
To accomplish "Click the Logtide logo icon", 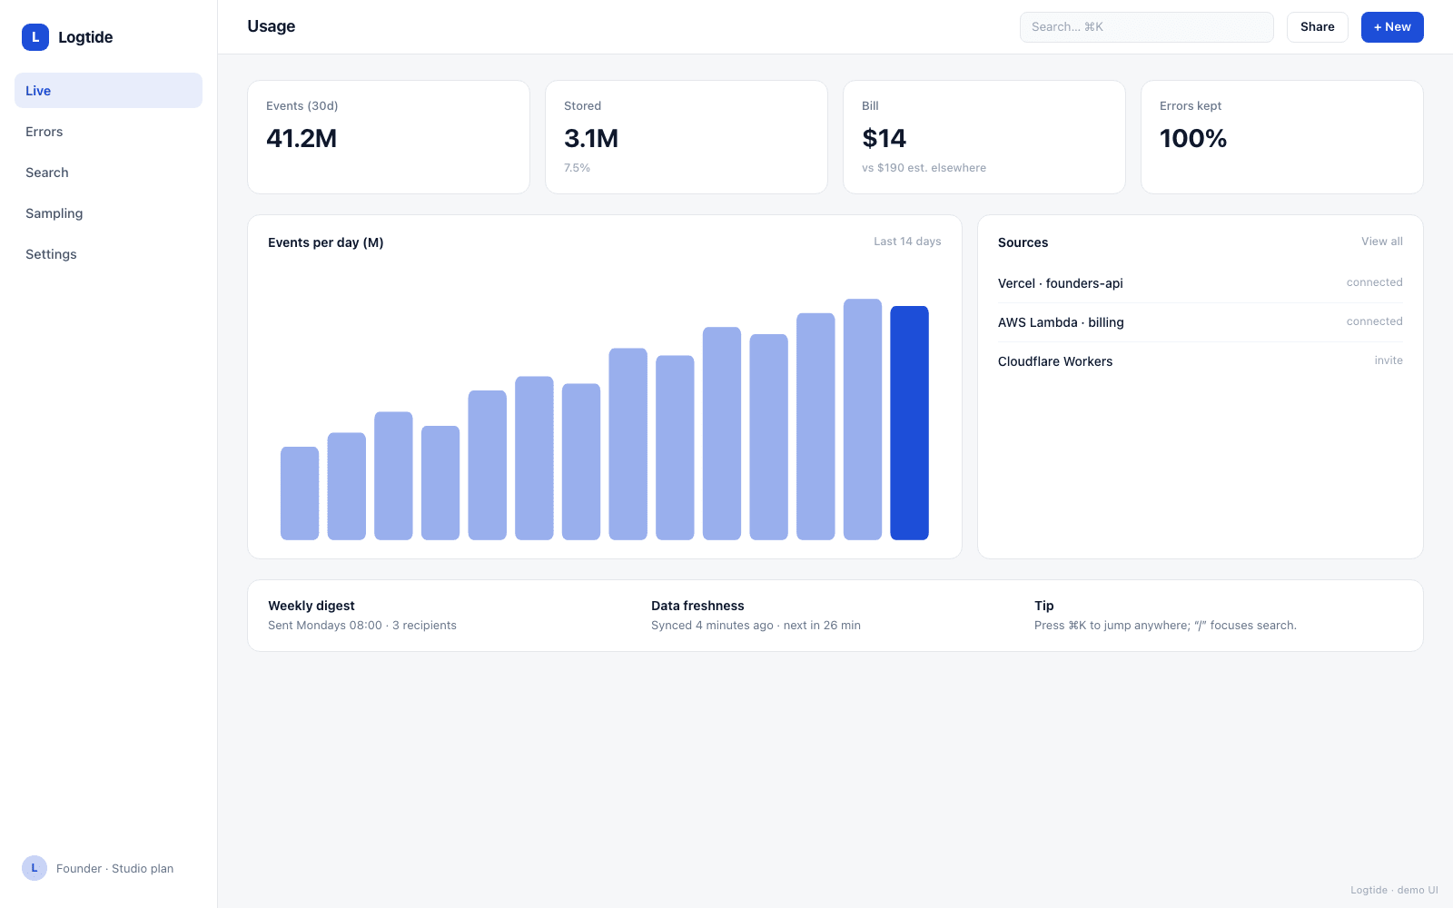I will coord(35,37).
